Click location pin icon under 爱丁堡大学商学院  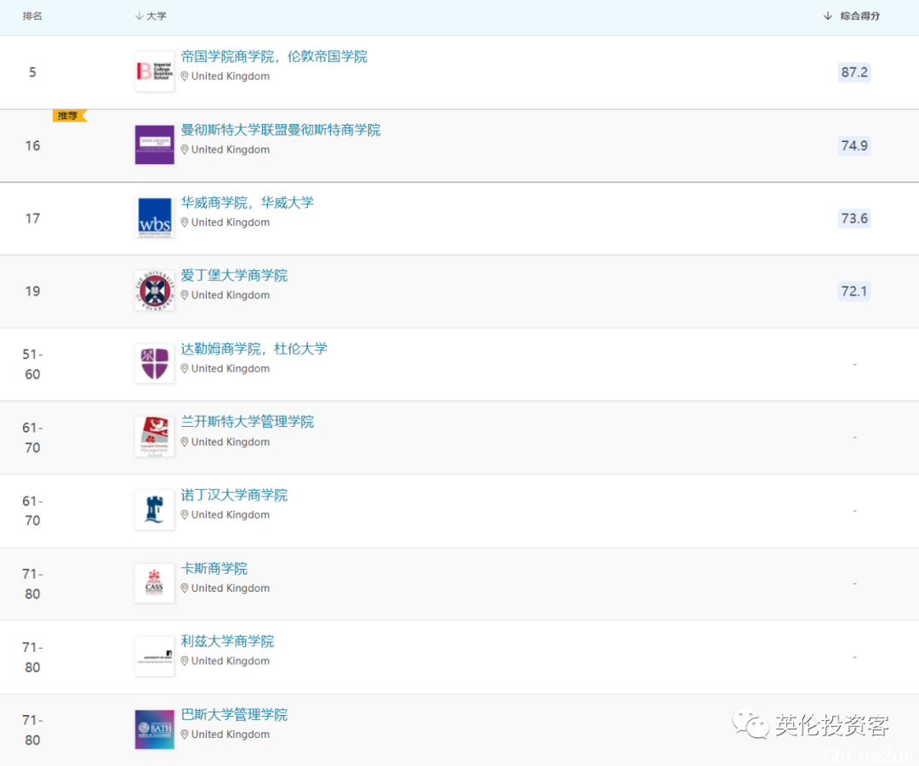tap(185, 295)
